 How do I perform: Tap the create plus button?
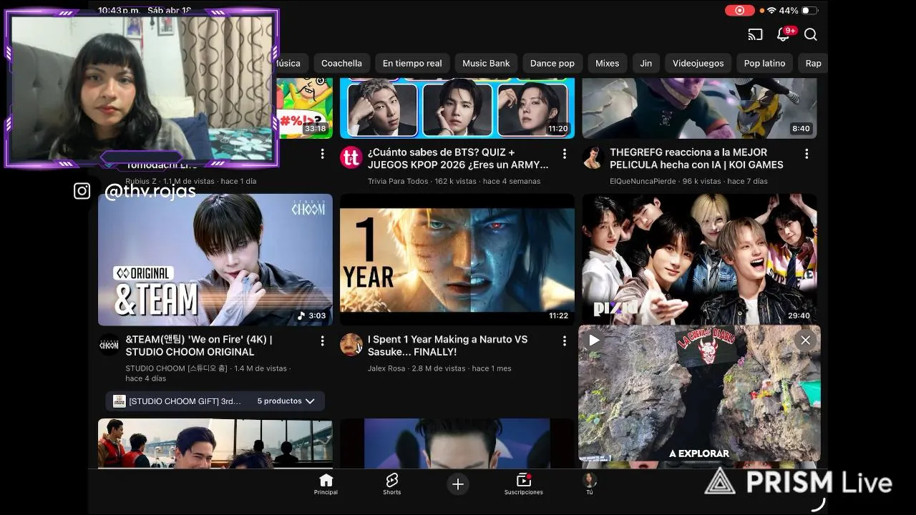[458, 484]
